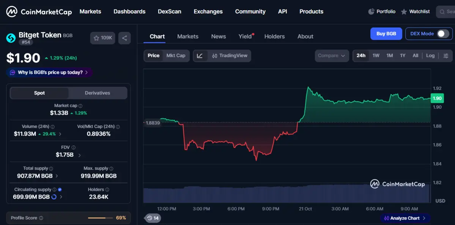This screenshot has width=455, height=225.
Task: Click the search field in header
Action: tap(446, 12)
